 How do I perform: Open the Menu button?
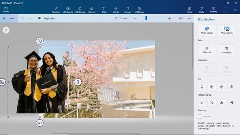(6, 10)
